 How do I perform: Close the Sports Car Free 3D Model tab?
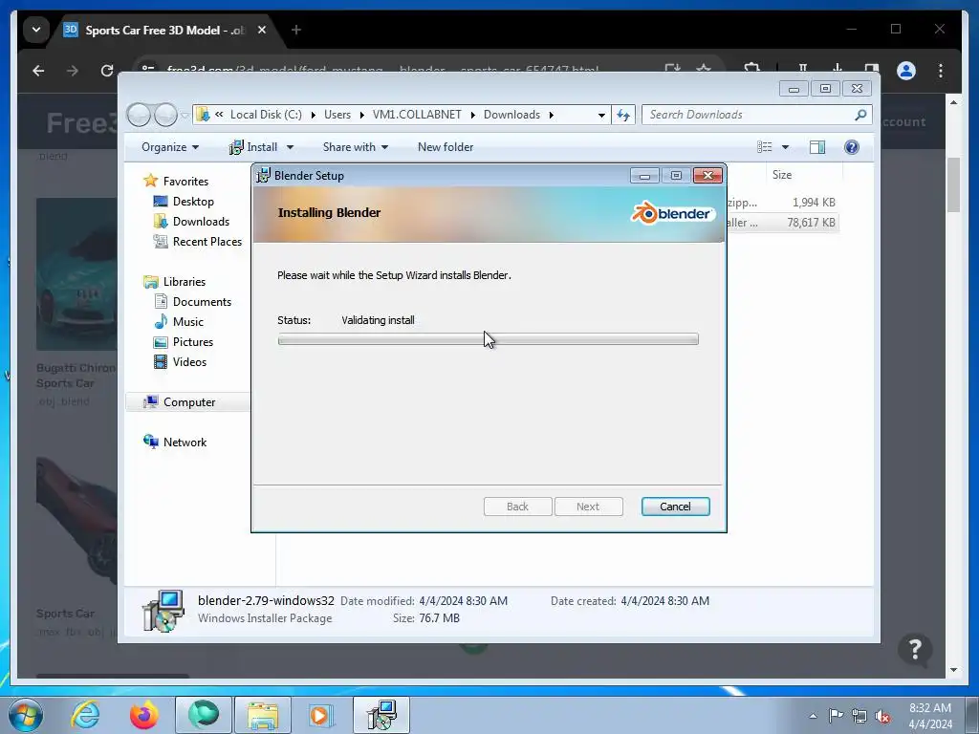(x=262, y=30)
